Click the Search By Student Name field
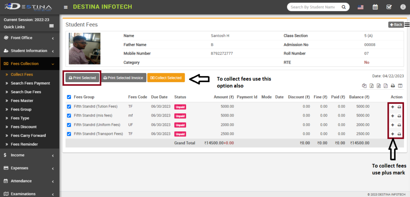This screenshot has height=197, width=410. pos(312,7)
